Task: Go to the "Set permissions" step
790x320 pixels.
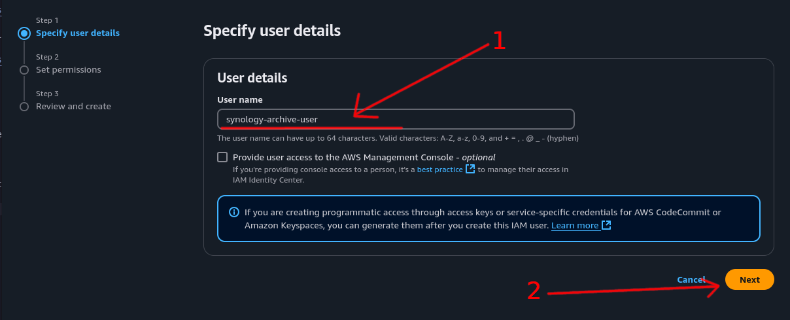Action: coord(69,69)
